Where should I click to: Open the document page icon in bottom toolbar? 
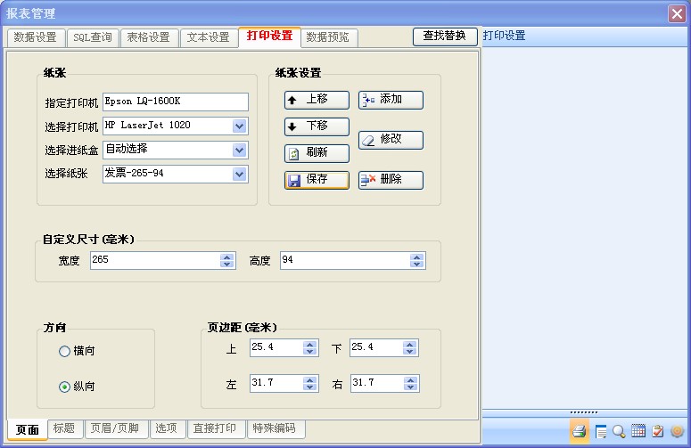[x=601, y=432]
